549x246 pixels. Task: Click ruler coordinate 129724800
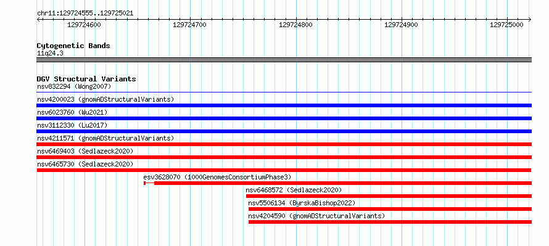295,25
